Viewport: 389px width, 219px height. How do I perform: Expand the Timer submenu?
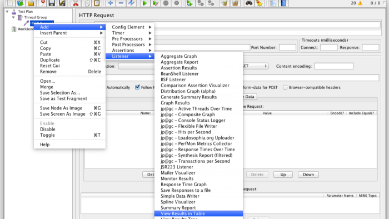(x=131, y=33)
